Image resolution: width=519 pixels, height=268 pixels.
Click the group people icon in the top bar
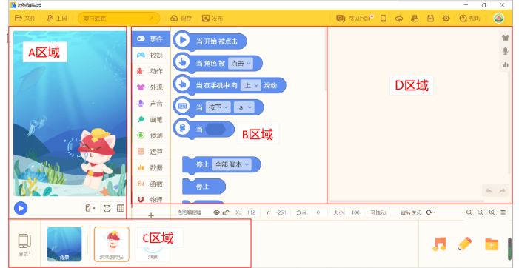click(415, 19)
